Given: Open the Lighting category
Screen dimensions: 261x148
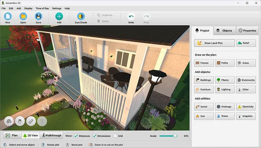Looking at the screenshot, I should click(x=225, y=89).
